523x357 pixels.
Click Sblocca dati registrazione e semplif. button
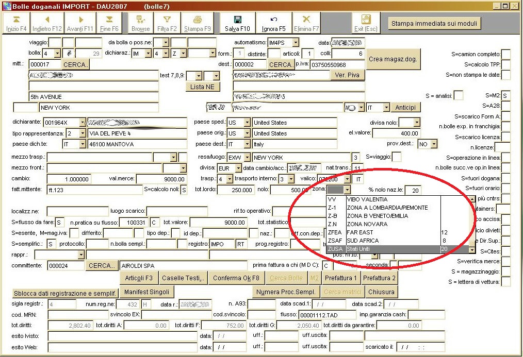point(64,293)
